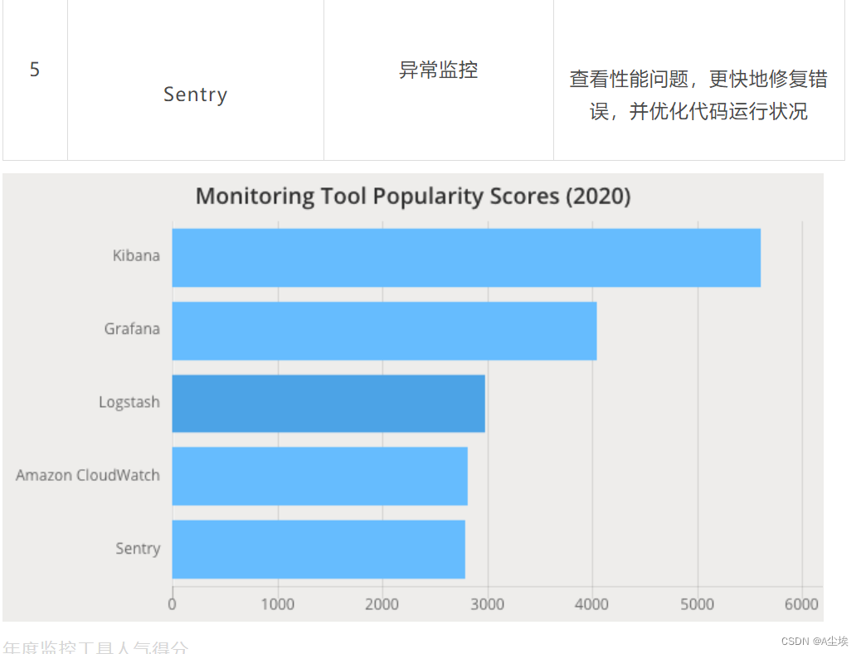Click the '1000' x-axis tick label
This screenshot has width=861, height=654.
coord(277,604)
